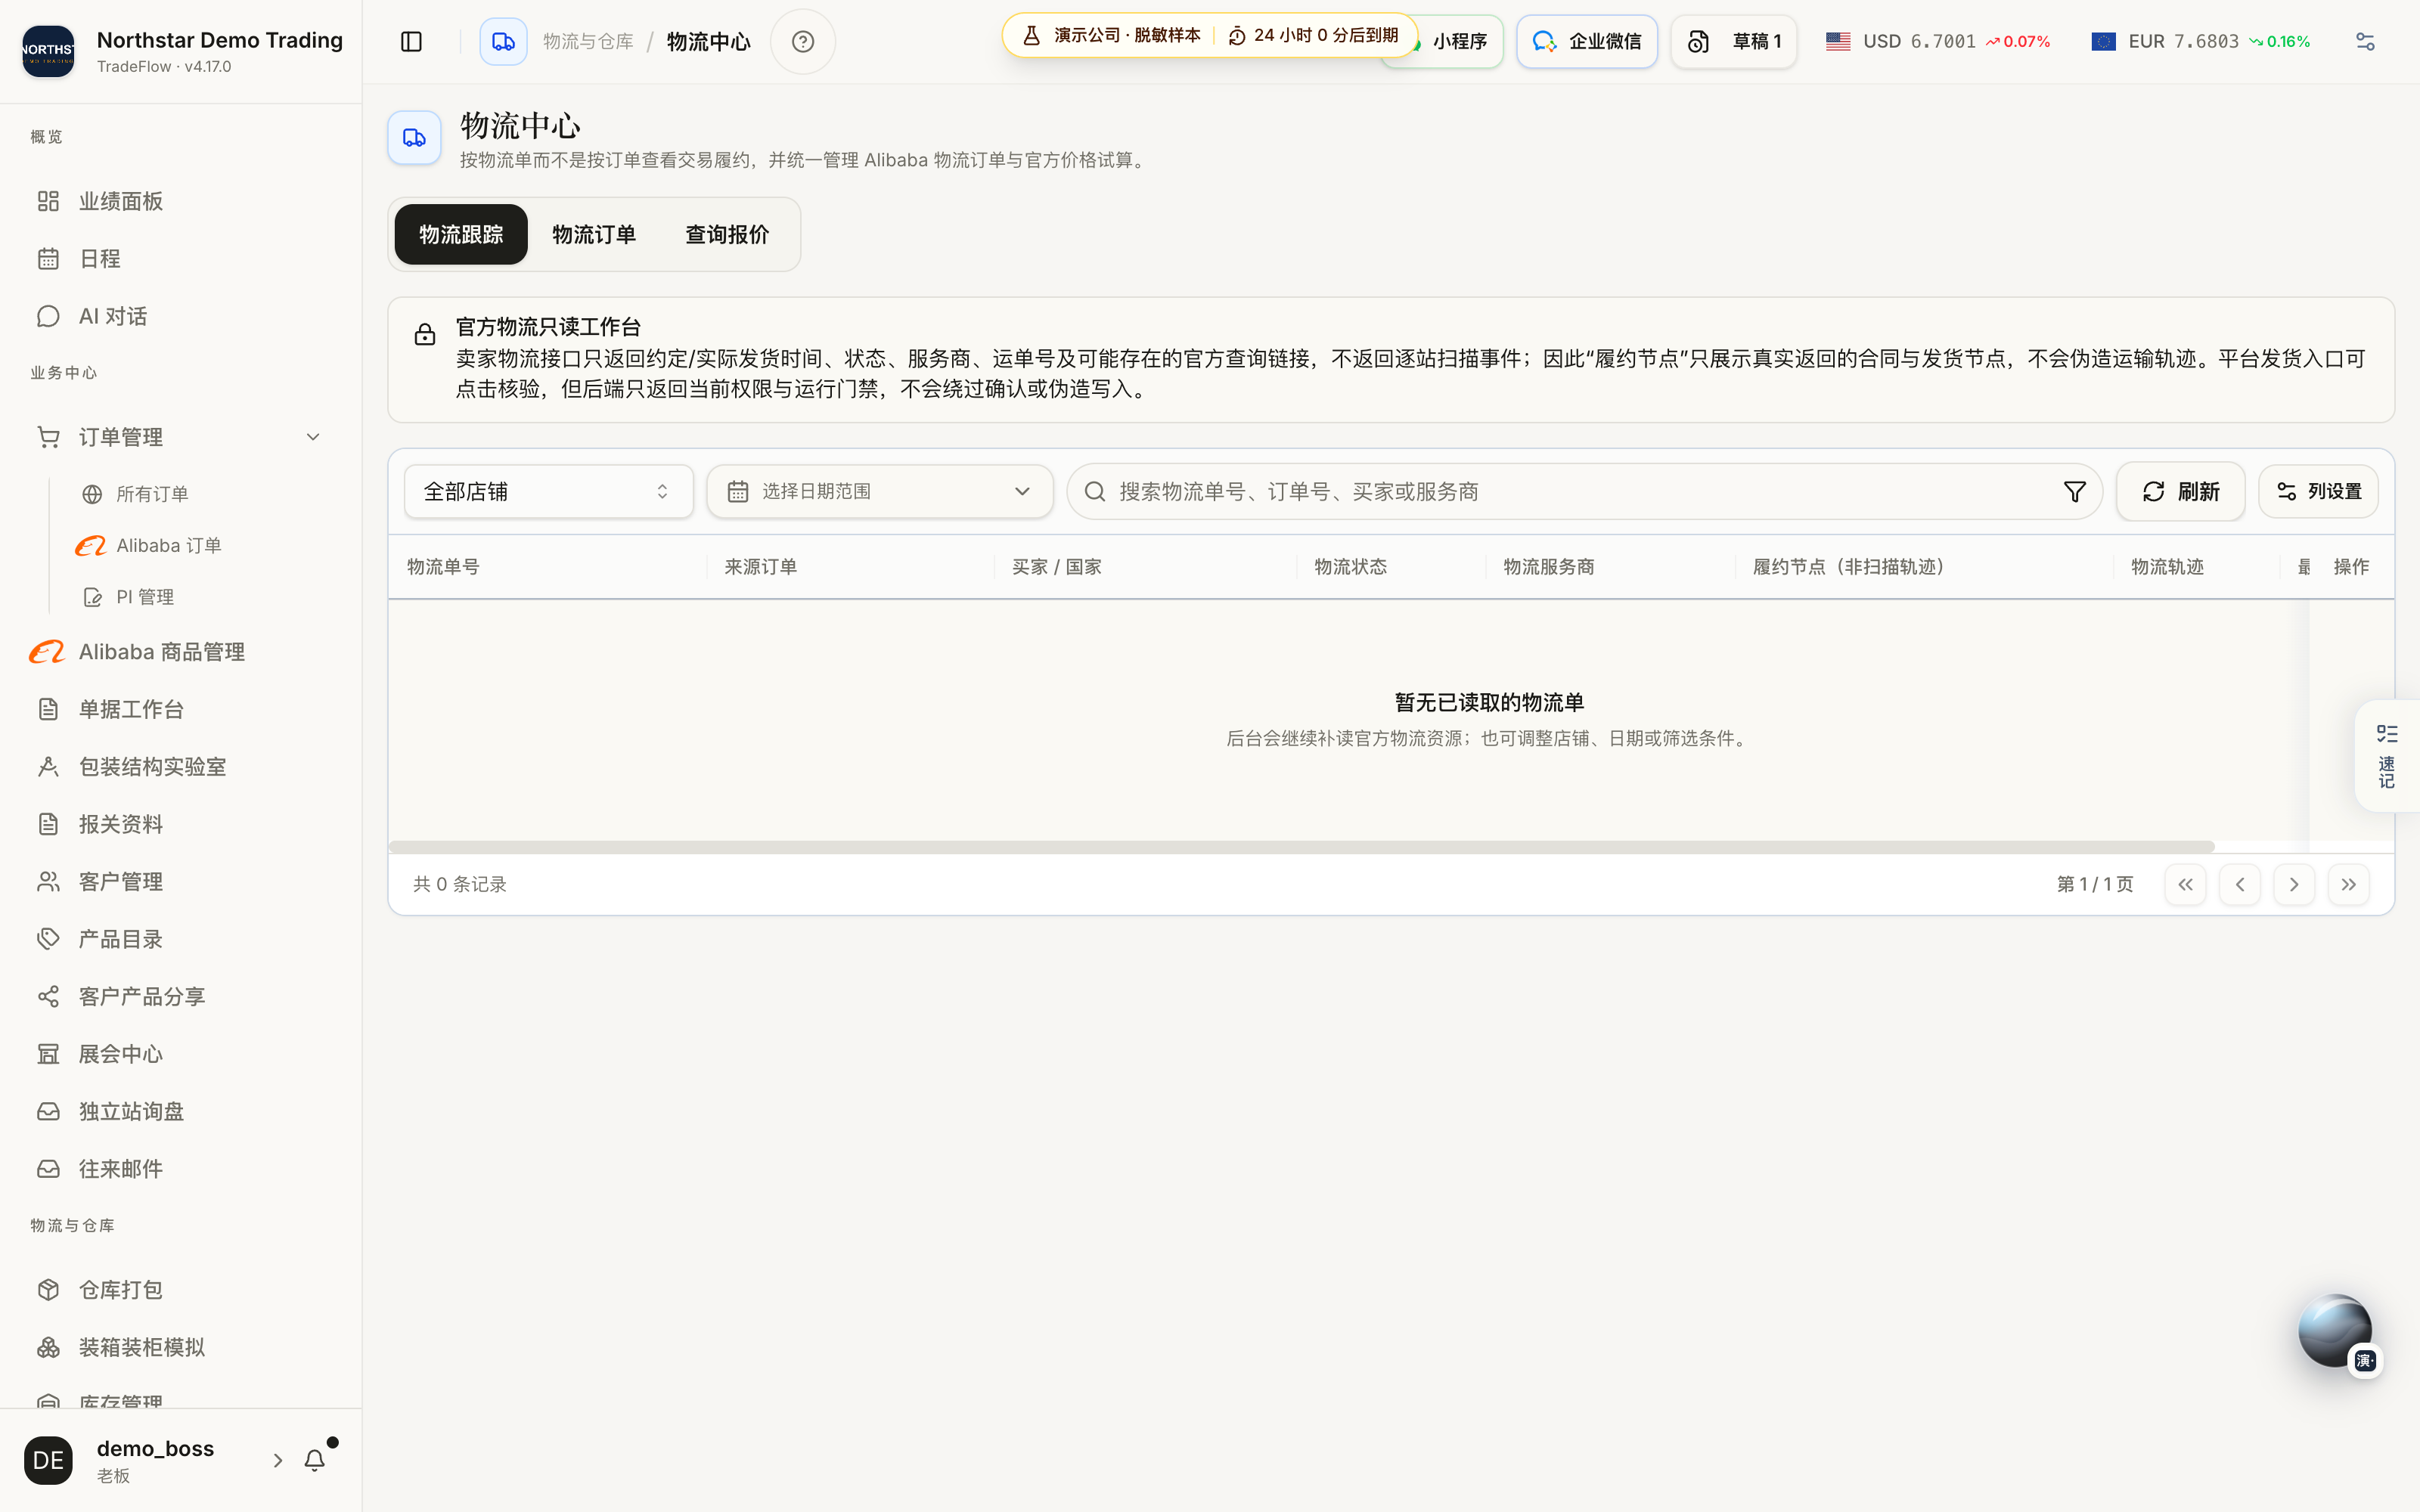This screenshot has width=2420, height=1512.
Task: Click the 刷新 refresh button
Action: coord(2180,491)
